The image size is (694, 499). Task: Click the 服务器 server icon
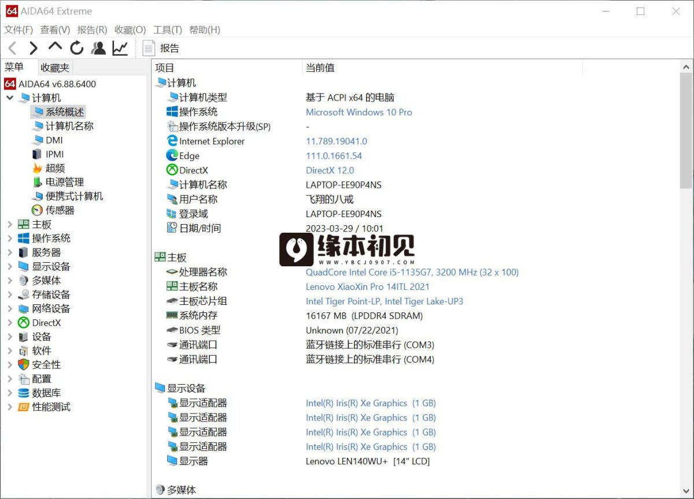click(x=23, y=252)
